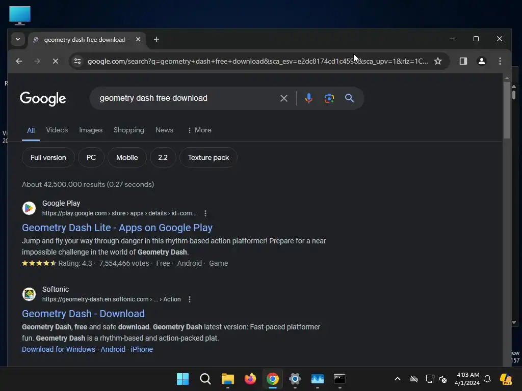Search by image with Google Lens

329,98
